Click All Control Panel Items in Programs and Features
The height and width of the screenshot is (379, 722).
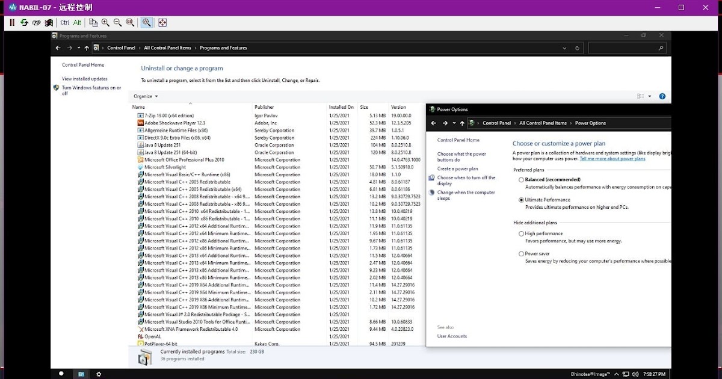tap(167, 48)
